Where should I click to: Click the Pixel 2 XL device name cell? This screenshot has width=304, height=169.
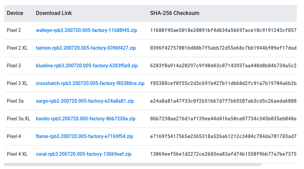(17, 48)
